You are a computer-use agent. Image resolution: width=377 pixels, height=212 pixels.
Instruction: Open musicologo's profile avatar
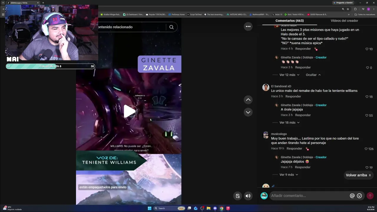point(266,135)
